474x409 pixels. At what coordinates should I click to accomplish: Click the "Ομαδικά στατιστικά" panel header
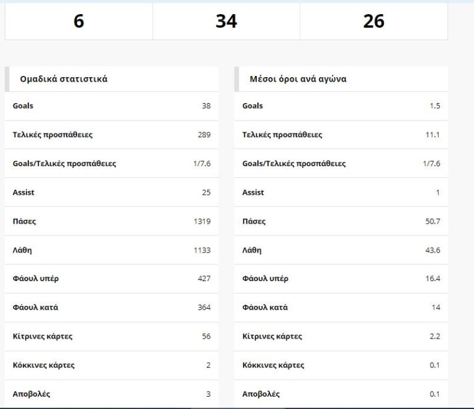(111, 79)
